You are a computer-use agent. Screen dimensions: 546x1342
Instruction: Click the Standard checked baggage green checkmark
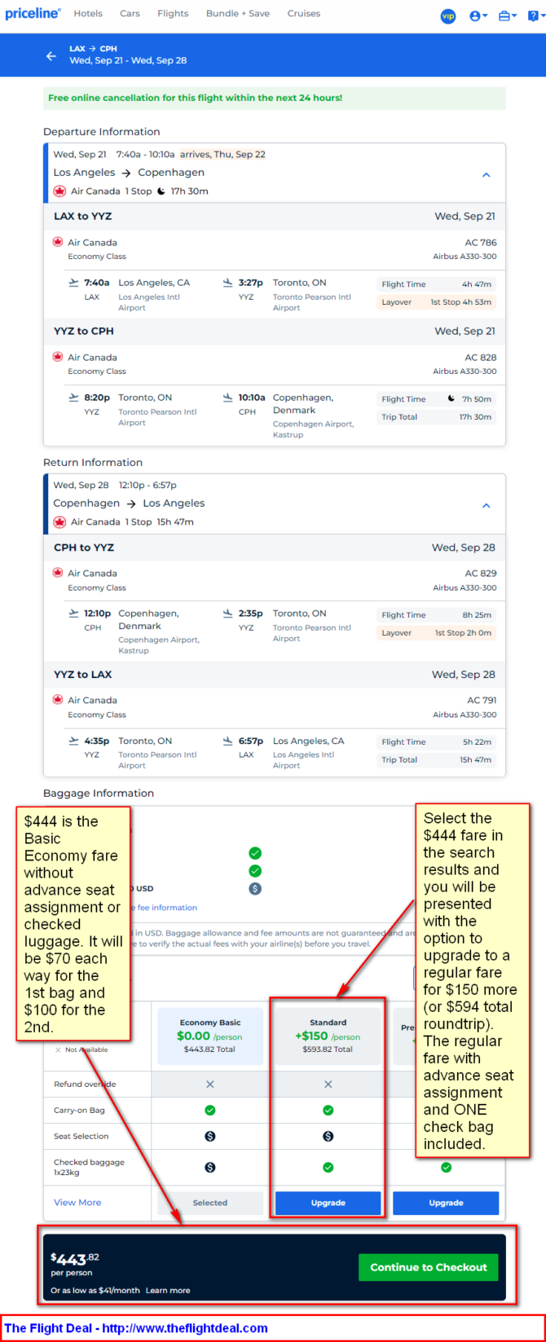(x=328, y=1168)
